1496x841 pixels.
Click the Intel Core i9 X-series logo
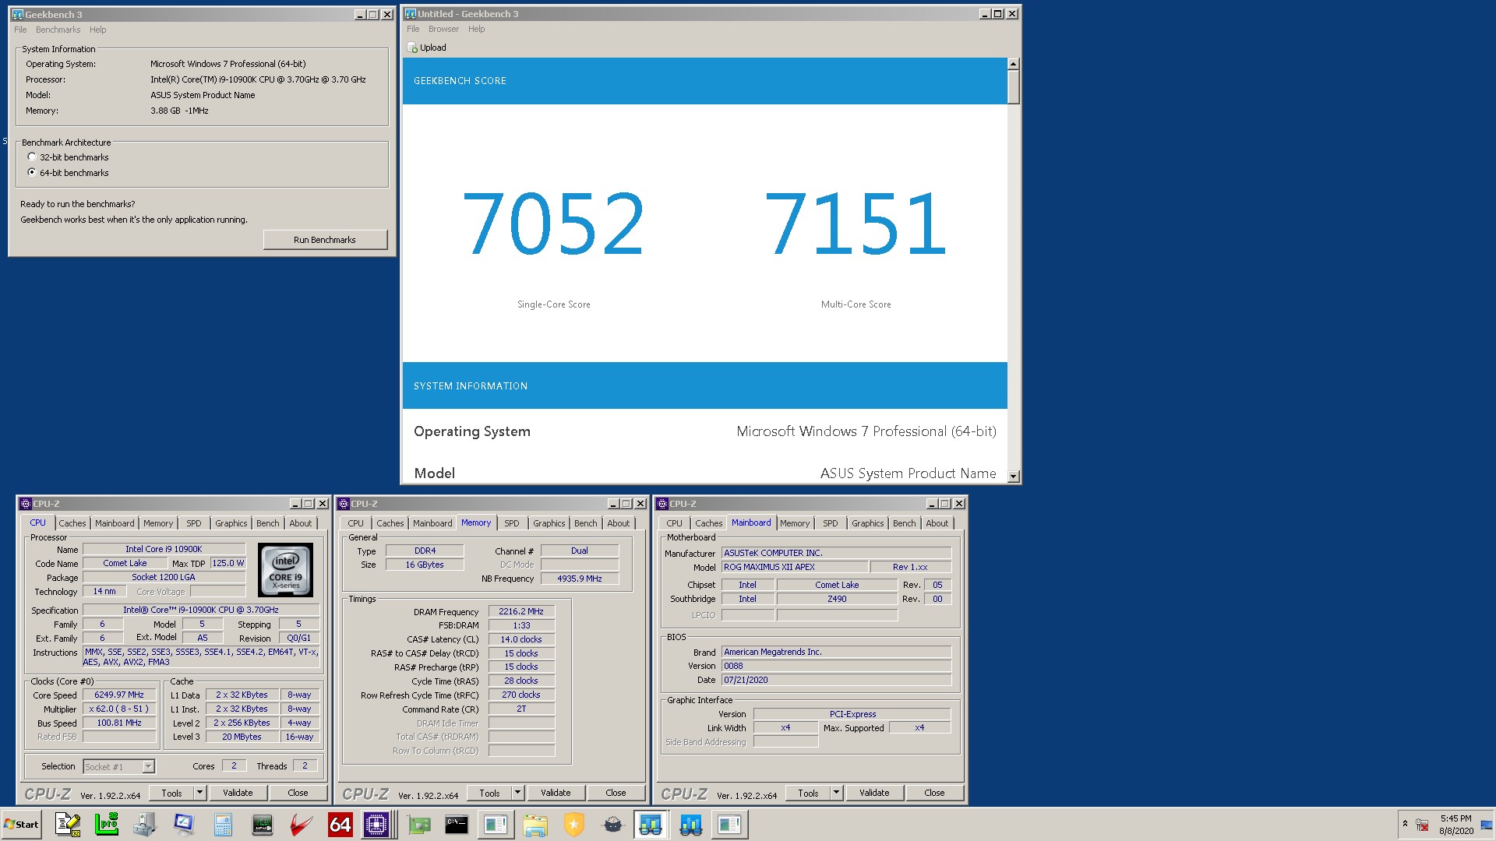pos(285,570)
